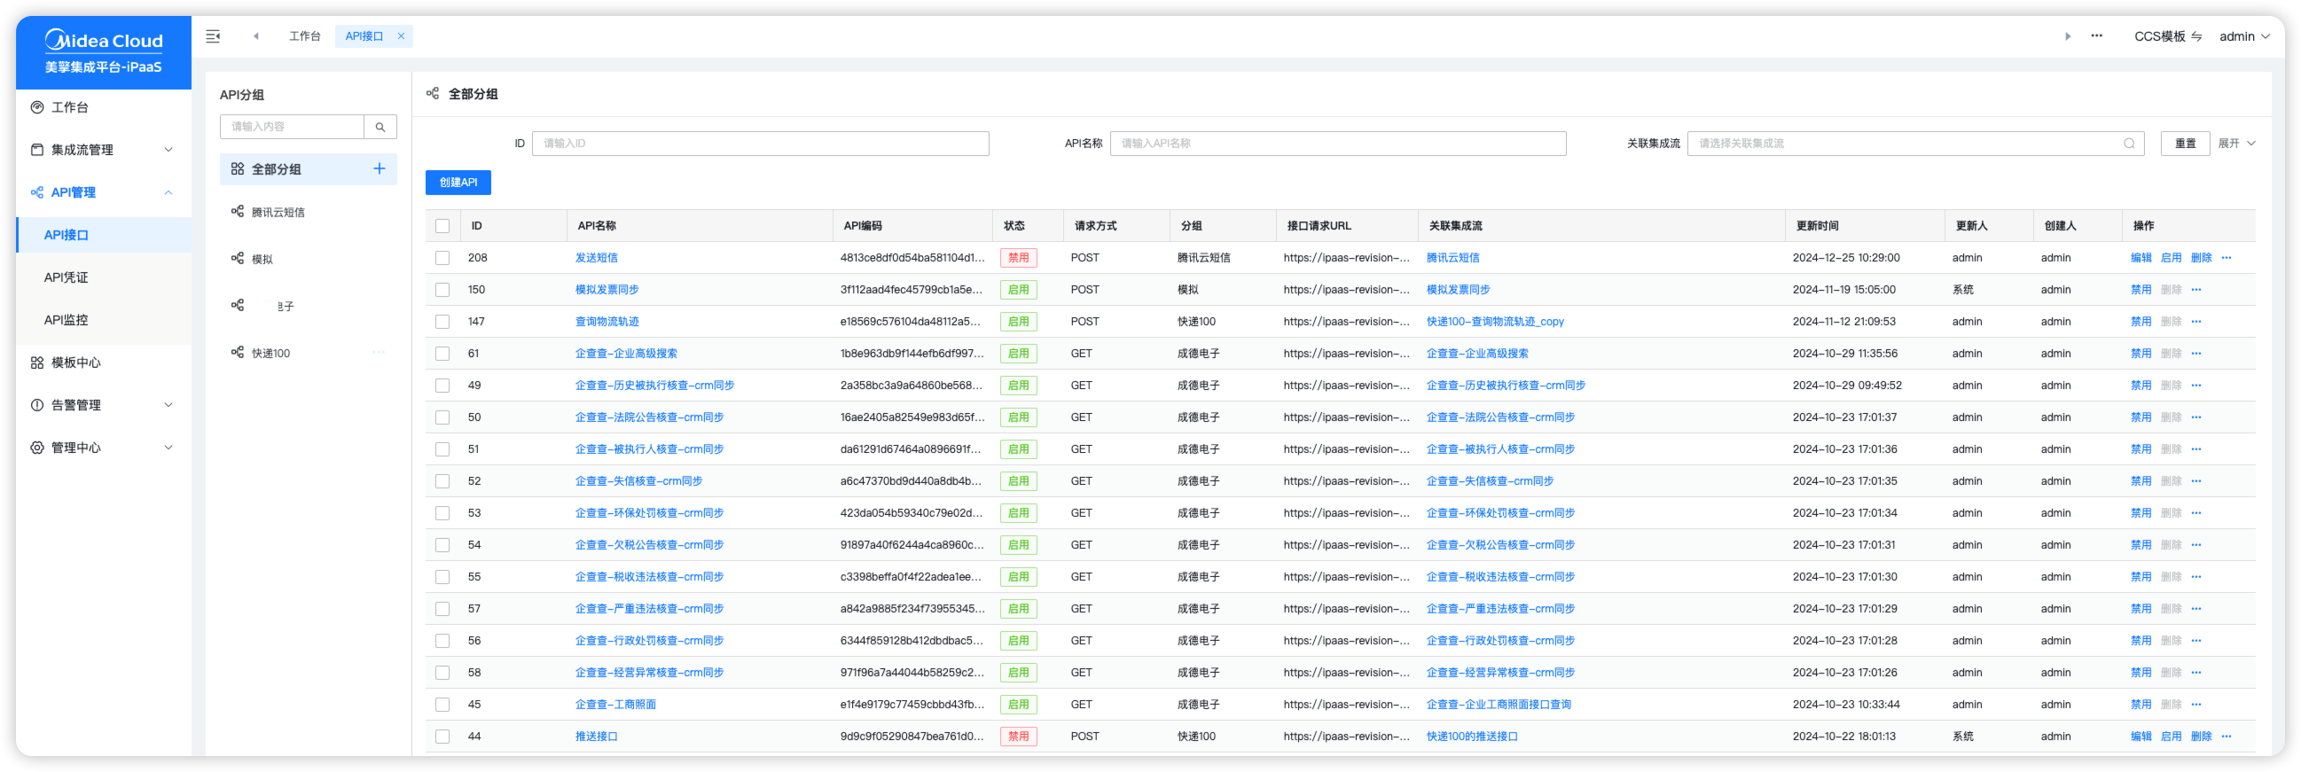This screenshot has height=772, width=2301.
Task: Expand more filters via 展开
Action: click(2236, 144)
